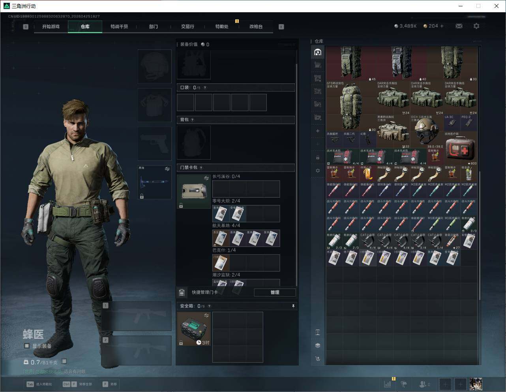Viewport: 506px width, 392px height.
Task: Click the empty pistol equipment slot
Action: click(x=155, y=144)
